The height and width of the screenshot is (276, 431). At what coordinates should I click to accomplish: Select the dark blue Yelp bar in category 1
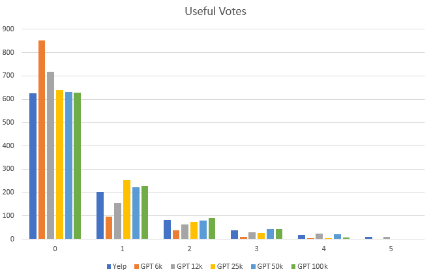(100, 215)
